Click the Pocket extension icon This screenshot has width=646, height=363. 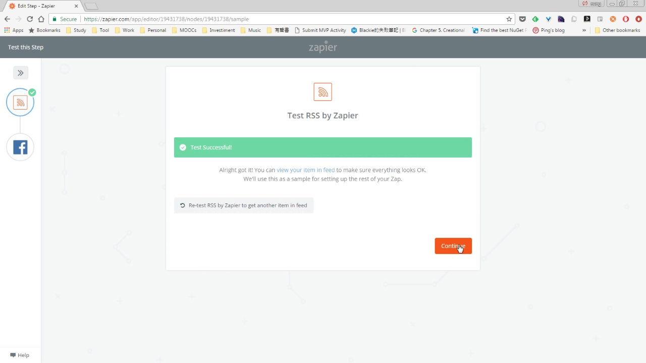(x=522, y=19)
